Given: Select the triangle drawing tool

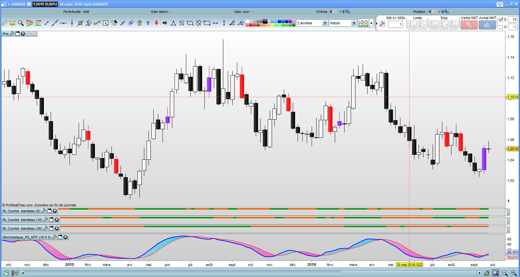Looking at the screenshot, I should pos(173,23).
